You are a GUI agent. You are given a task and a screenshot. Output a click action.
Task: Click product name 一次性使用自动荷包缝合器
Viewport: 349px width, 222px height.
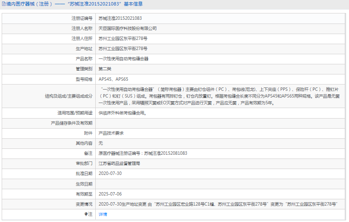click(123, 59)
